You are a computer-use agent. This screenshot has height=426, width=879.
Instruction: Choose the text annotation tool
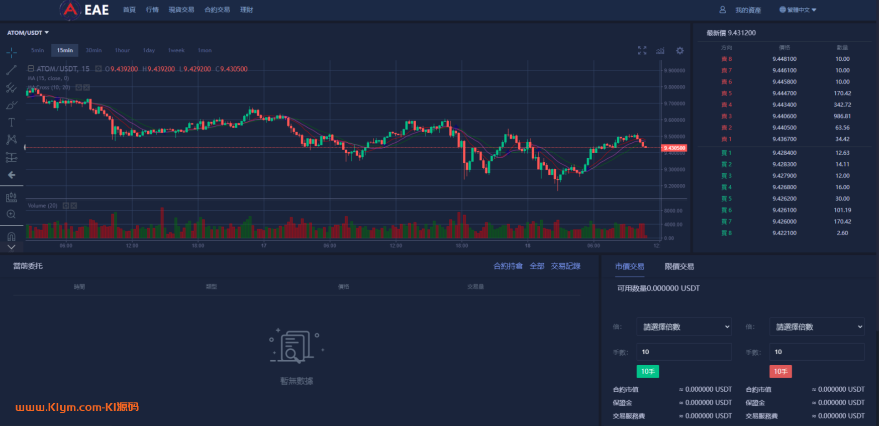point(12,122)
